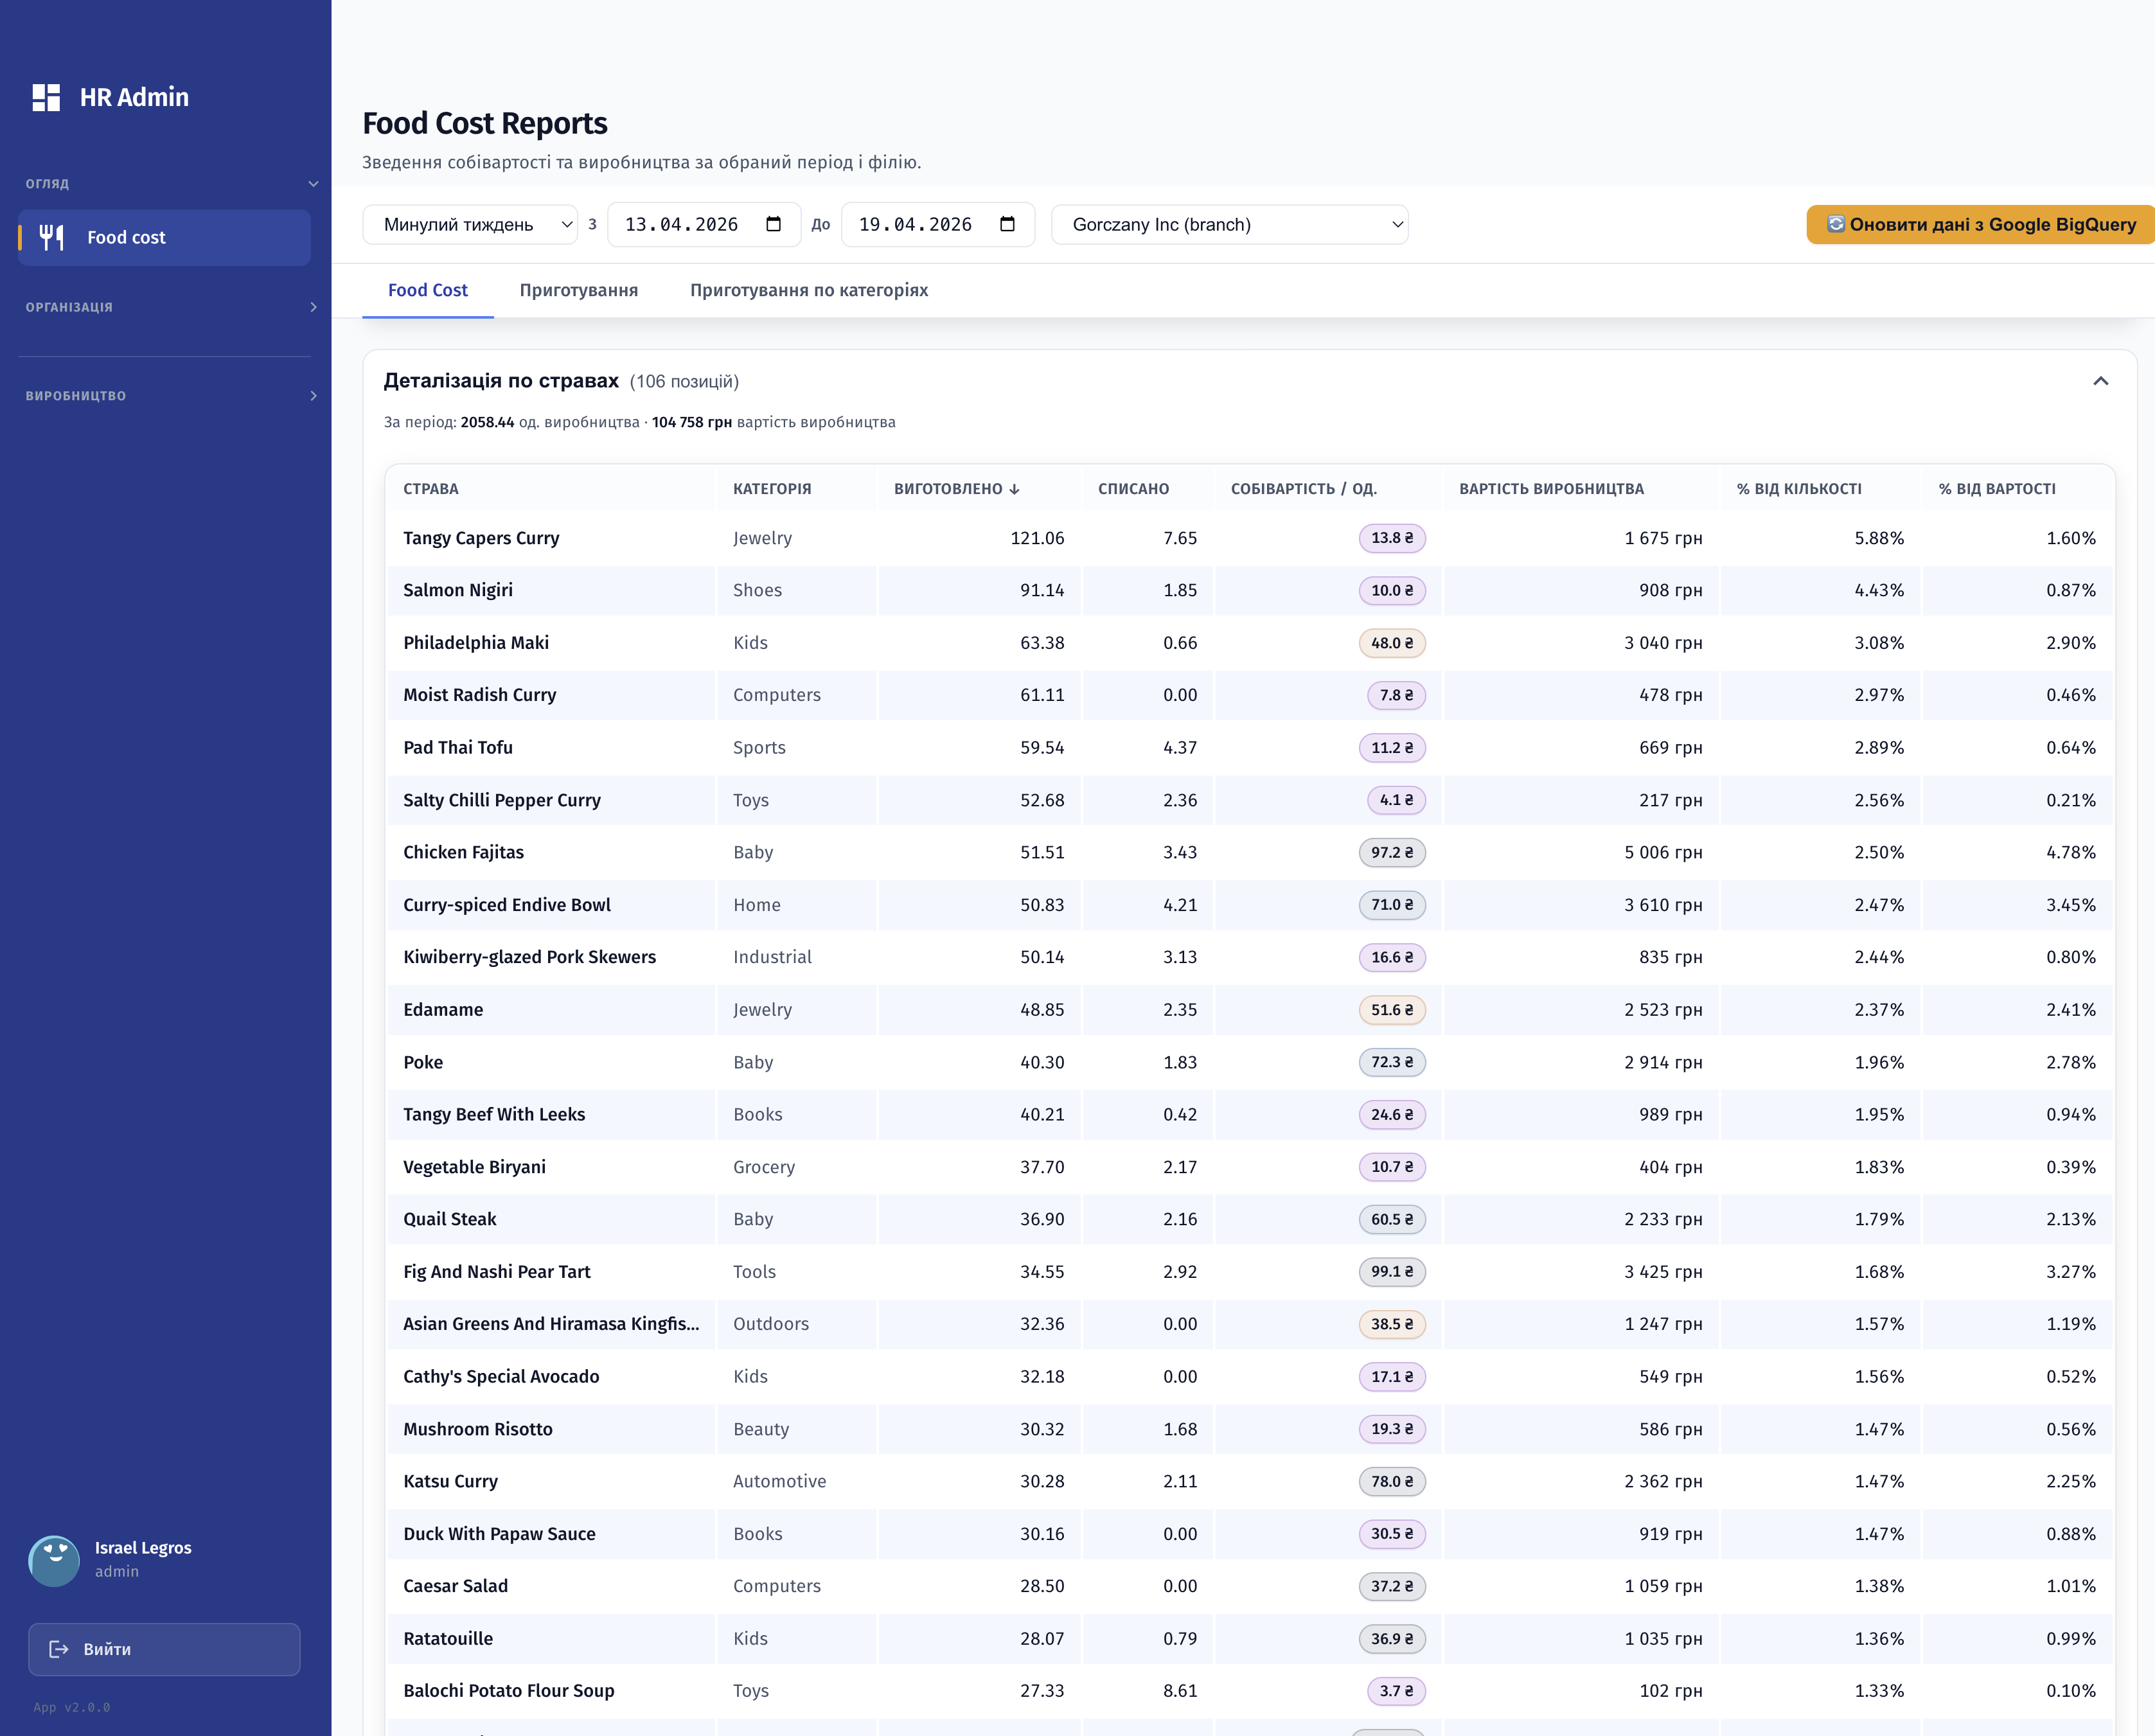The width and height of the screenshot is (2155, 1736).
Task: Open the Gorczany Inc branch dropdown
Action: point(1229,224)
